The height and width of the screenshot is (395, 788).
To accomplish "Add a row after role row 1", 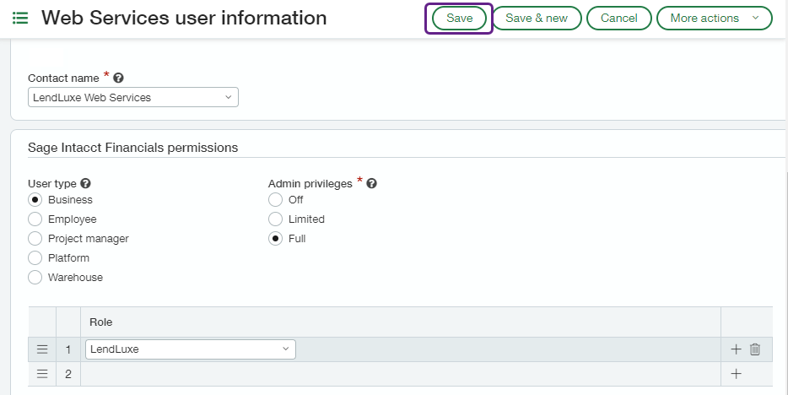I will pyautogui.click(x=736, y=349).
